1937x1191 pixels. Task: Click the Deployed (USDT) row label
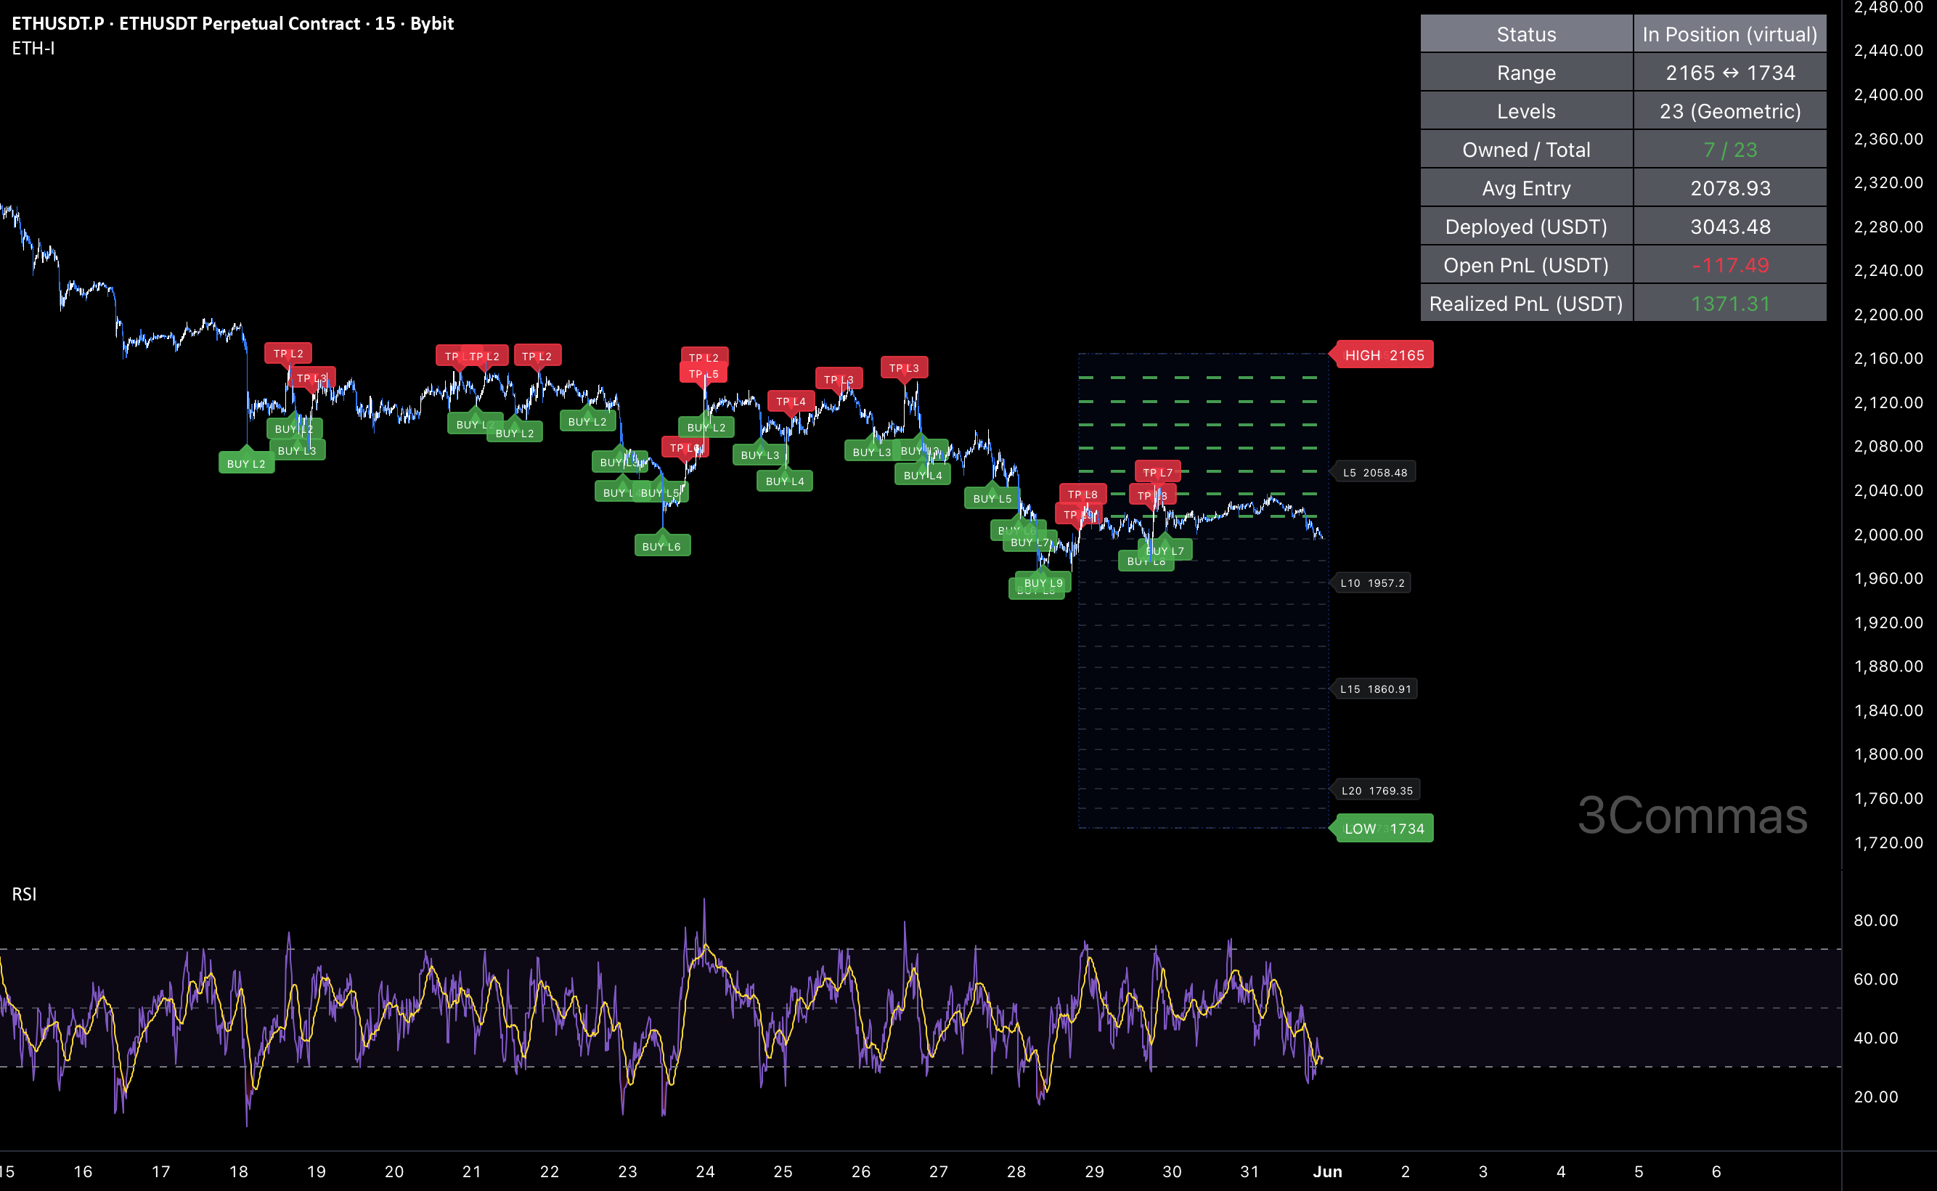[x=1526, y=227]
